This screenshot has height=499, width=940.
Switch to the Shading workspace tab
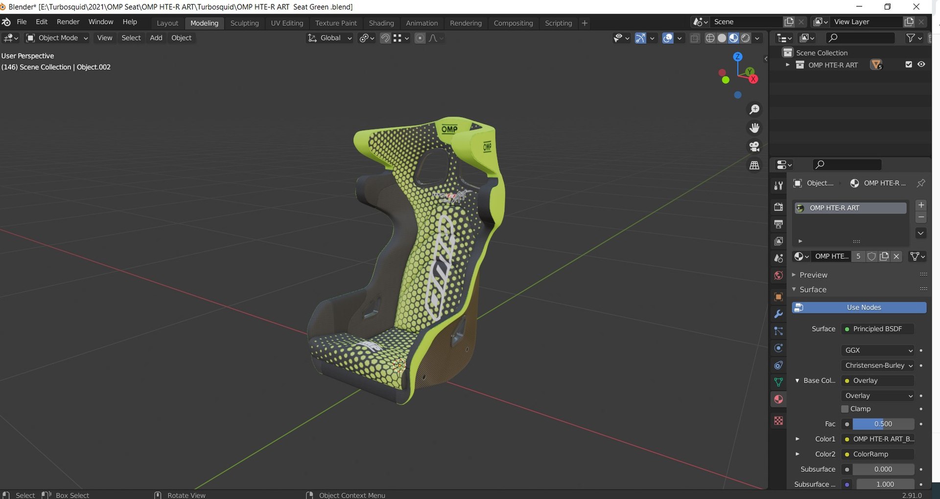tap(381, 23)
